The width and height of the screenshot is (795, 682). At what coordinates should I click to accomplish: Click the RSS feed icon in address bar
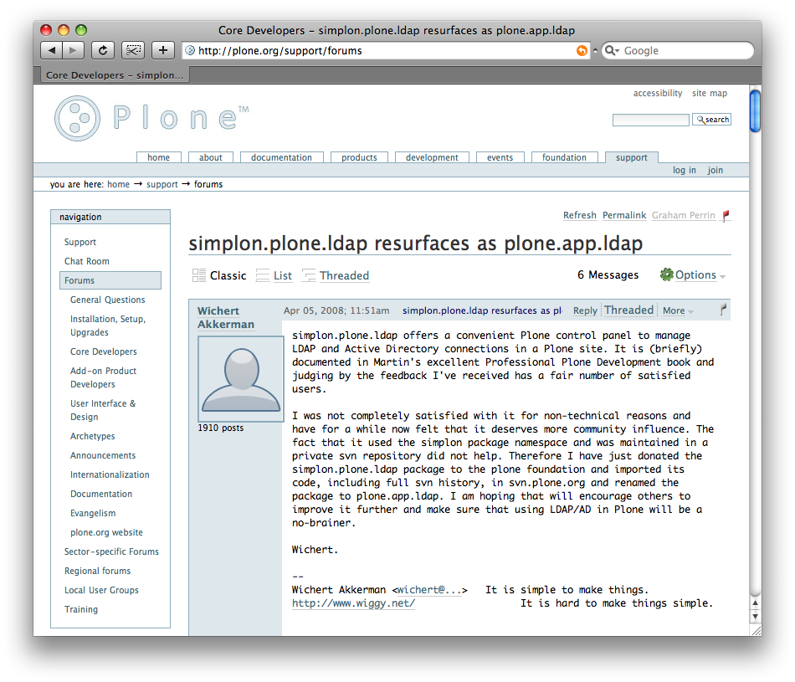point(582,51)
